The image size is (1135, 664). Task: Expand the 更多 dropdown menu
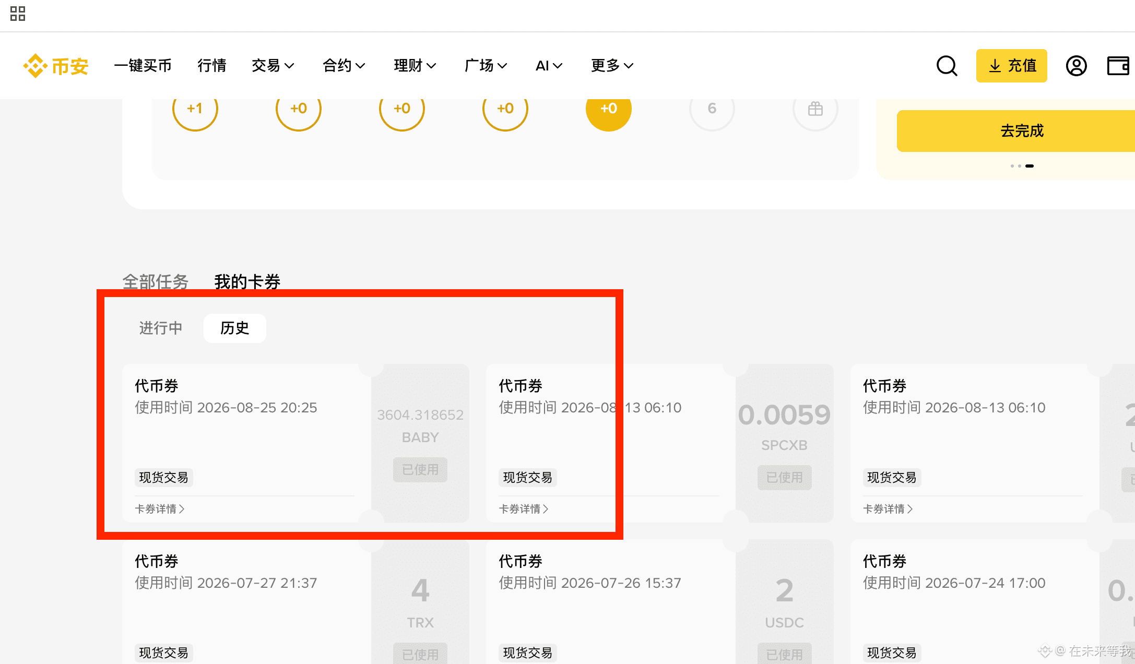pos(612,66)
